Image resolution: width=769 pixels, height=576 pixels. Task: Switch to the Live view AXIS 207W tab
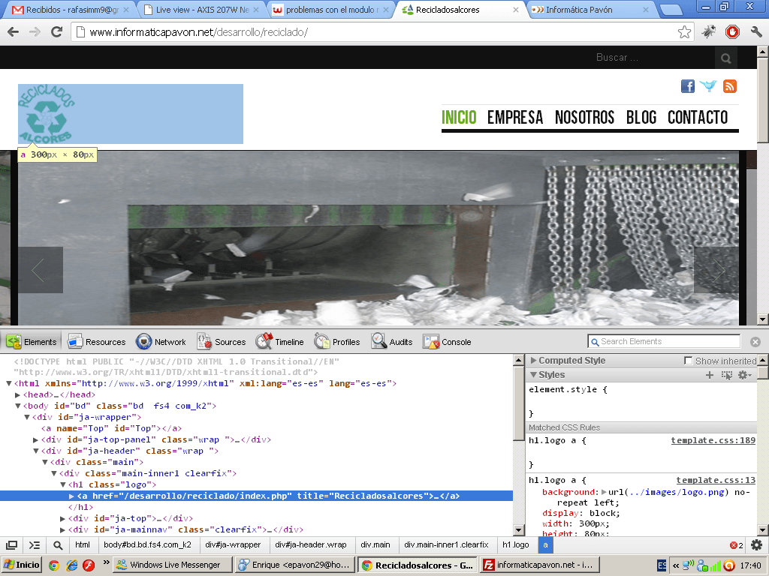pyautogui.click(x=201, y=10)
